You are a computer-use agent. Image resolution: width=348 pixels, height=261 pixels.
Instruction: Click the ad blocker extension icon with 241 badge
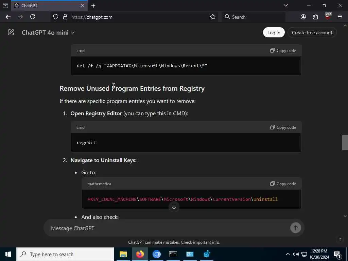[328, 16]
